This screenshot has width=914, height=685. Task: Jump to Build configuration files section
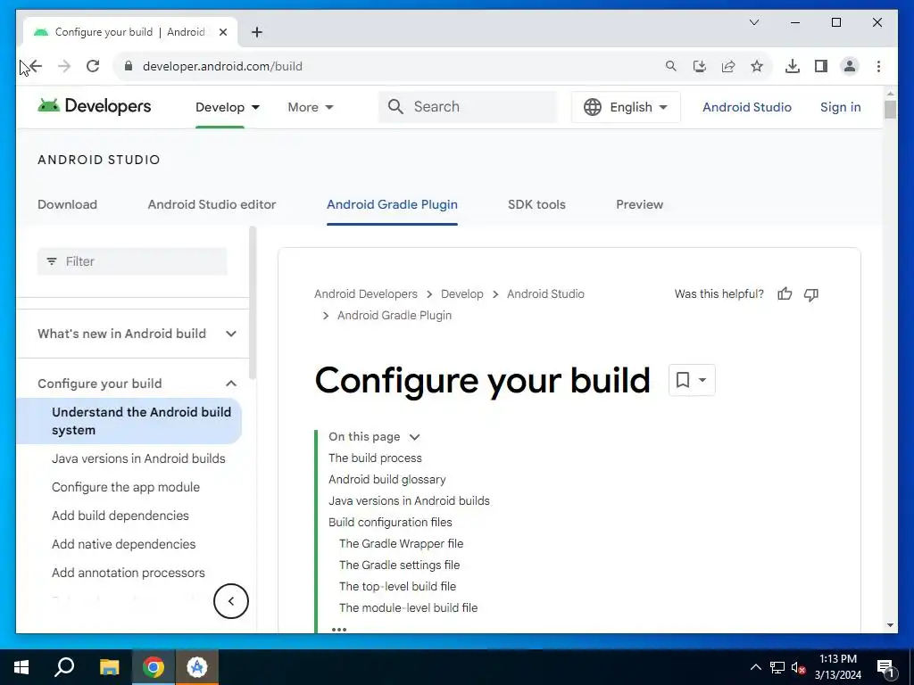[x=390, y=523]
